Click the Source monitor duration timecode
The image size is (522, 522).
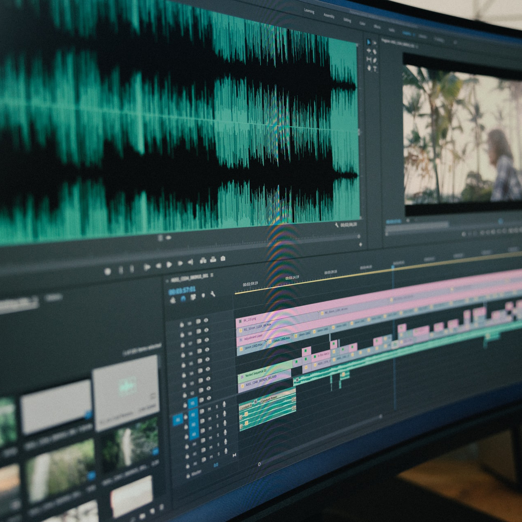(349, 225)
